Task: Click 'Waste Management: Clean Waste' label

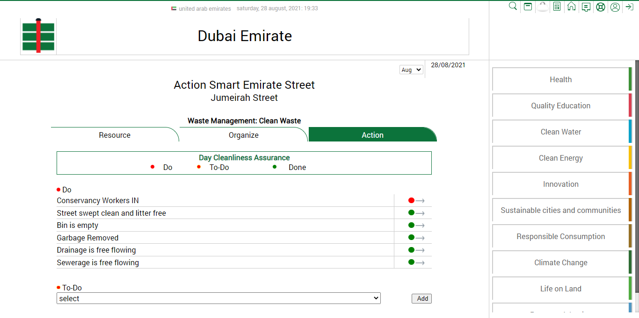Action: tap(244, 120)
